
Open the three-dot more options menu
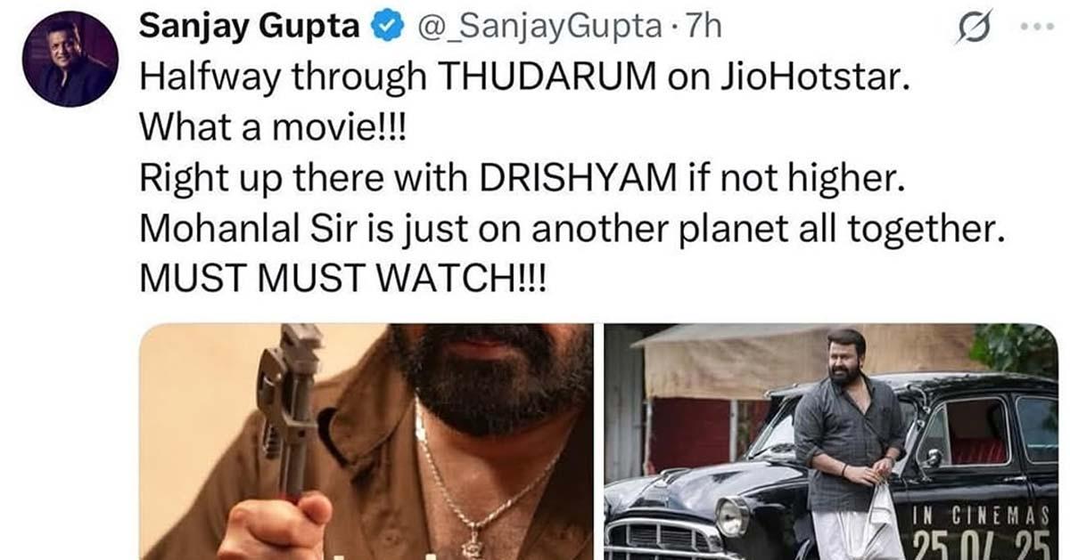click(1035, 28)
